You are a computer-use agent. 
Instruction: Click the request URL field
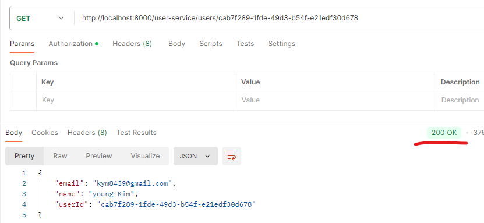[x=279, y=18]
